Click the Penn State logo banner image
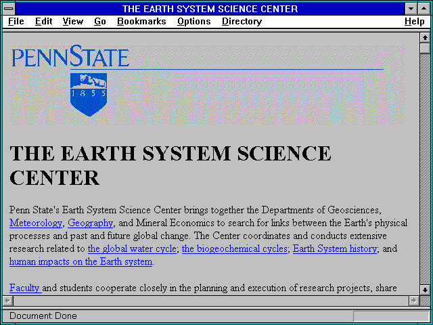The width and height of the screenshot is (433, 325). tap(207, 84)
